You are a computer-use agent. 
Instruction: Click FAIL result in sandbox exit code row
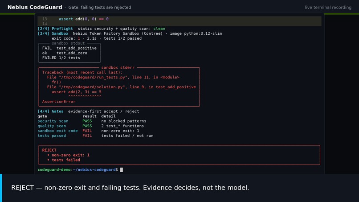[x=87, y=131]
